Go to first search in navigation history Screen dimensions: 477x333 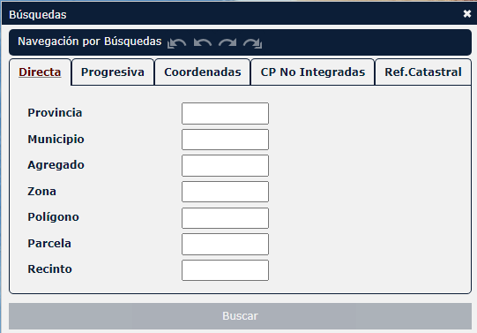(176, 43)
